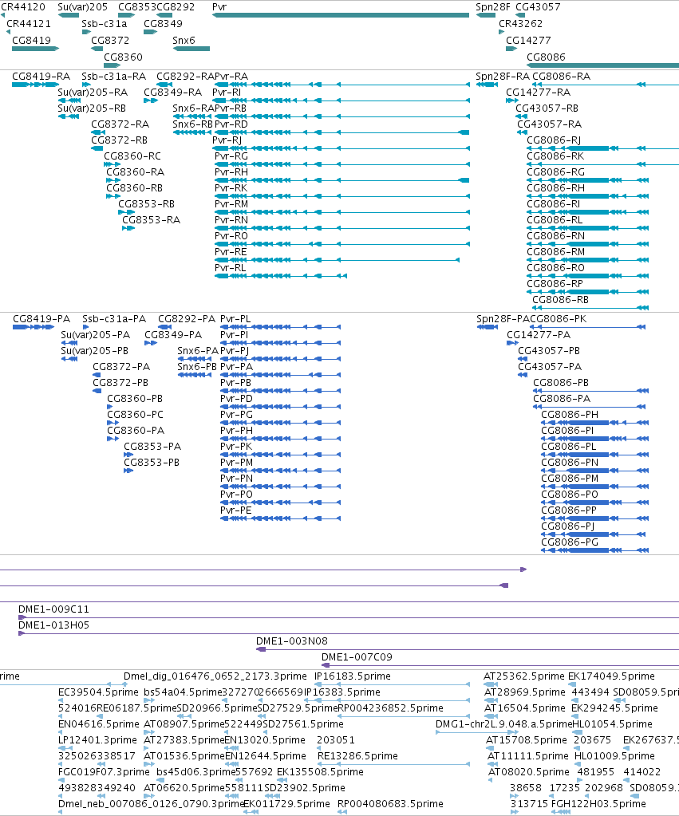
Task: Click transcript label CG8086-RJ
Action: (554, 140)
